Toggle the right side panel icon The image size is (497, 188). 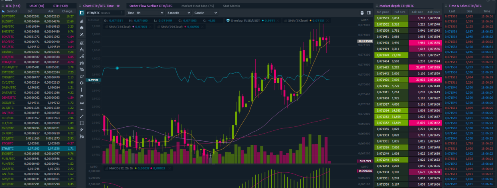[369, 13]
